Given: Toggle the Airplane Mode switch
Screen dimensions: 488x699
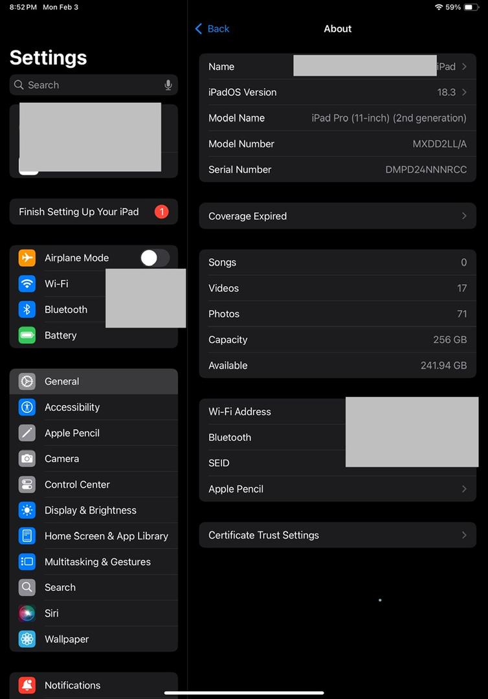Looking at the screenshot, I should [155, 258].
